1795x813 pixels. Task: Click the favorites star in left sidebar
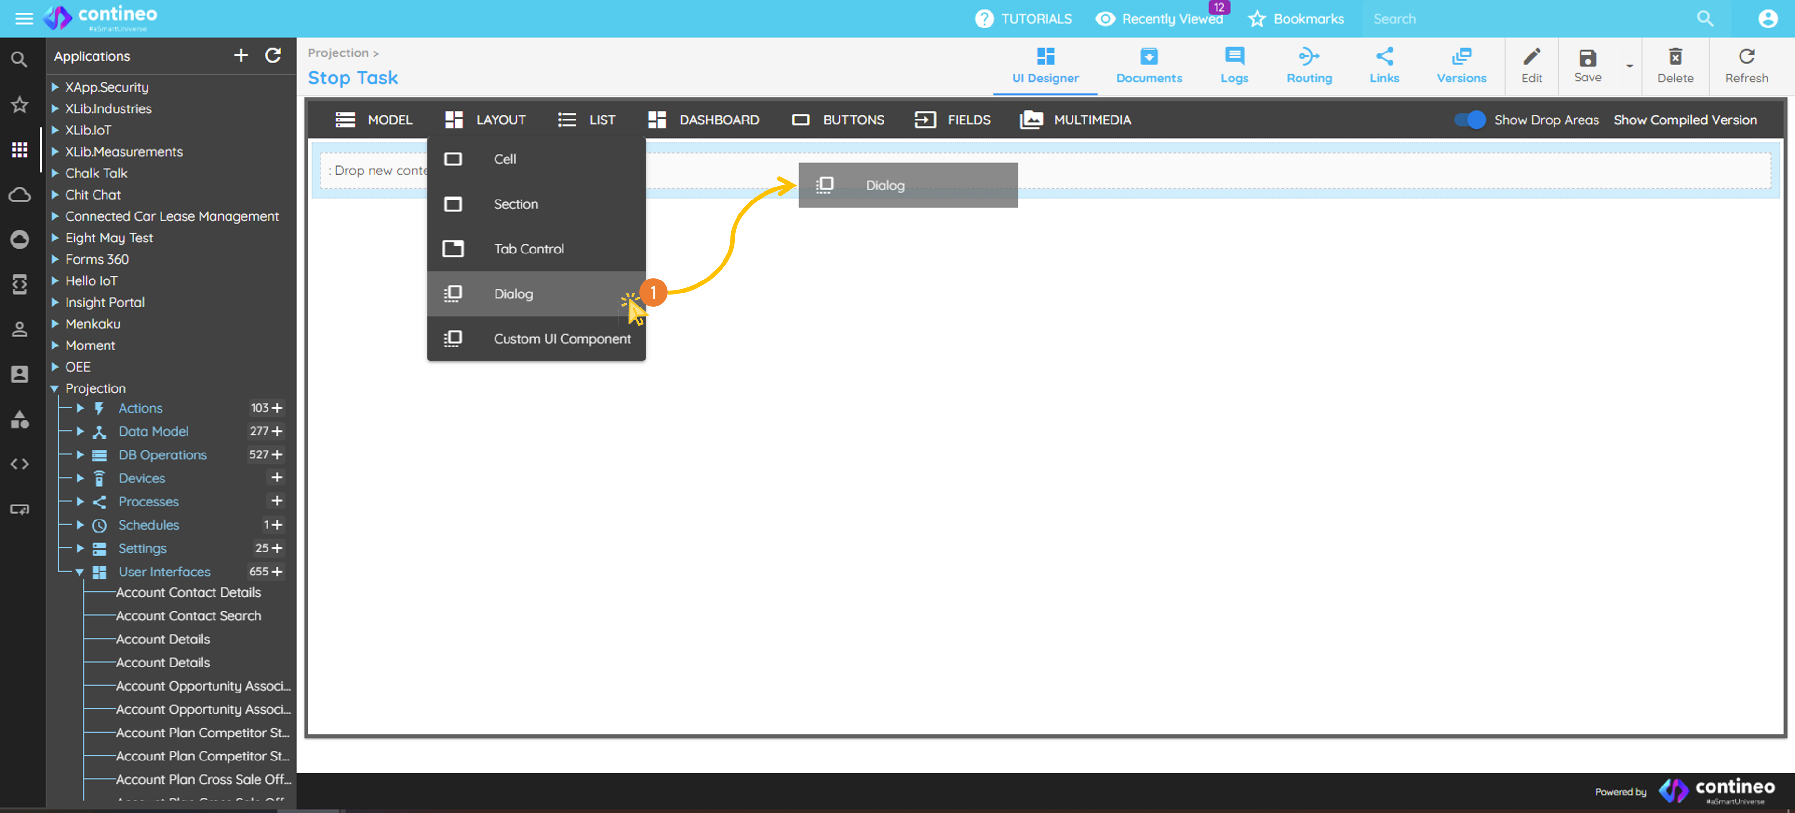19,105
